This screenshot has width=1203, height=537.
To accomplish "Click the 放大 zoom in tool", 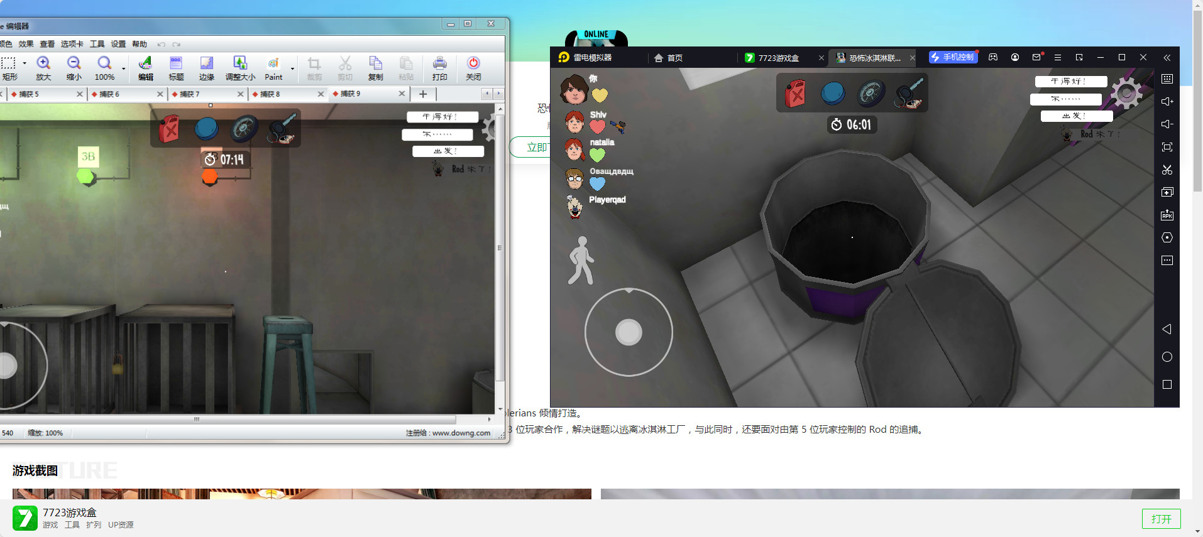I will [x=43, y=68].
